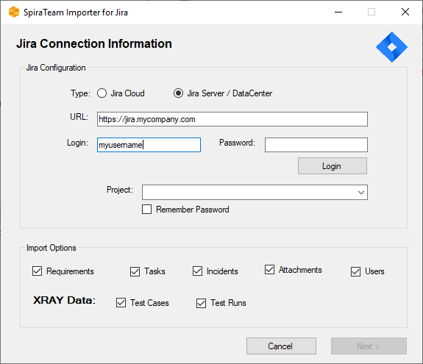Toggle the Incidents checkbox
Image resolution: width=423 pixels, height=364 pixels.
tap(197, 271)
